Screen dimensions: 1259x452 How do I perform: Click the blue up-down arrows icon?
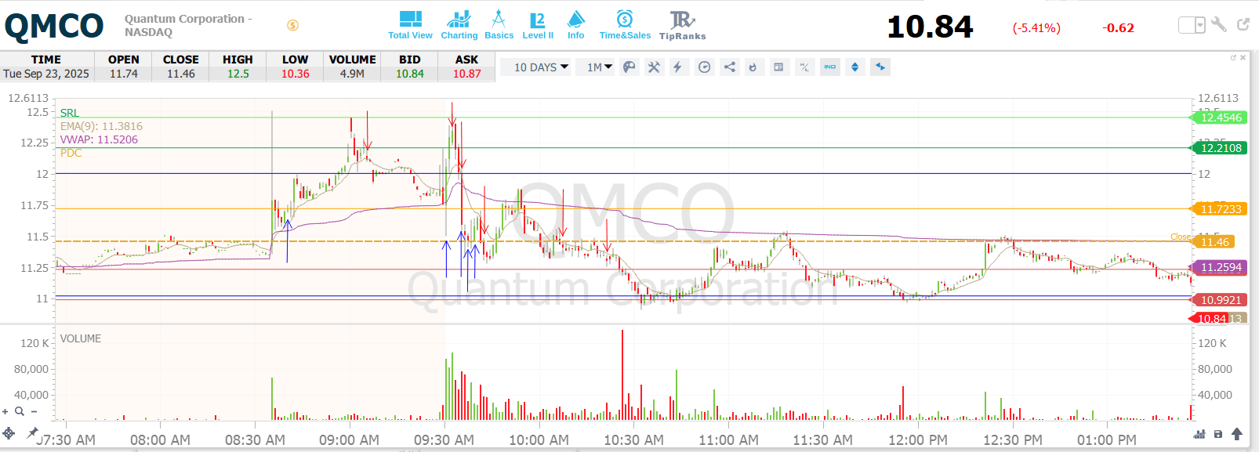[x=854, y=67]
